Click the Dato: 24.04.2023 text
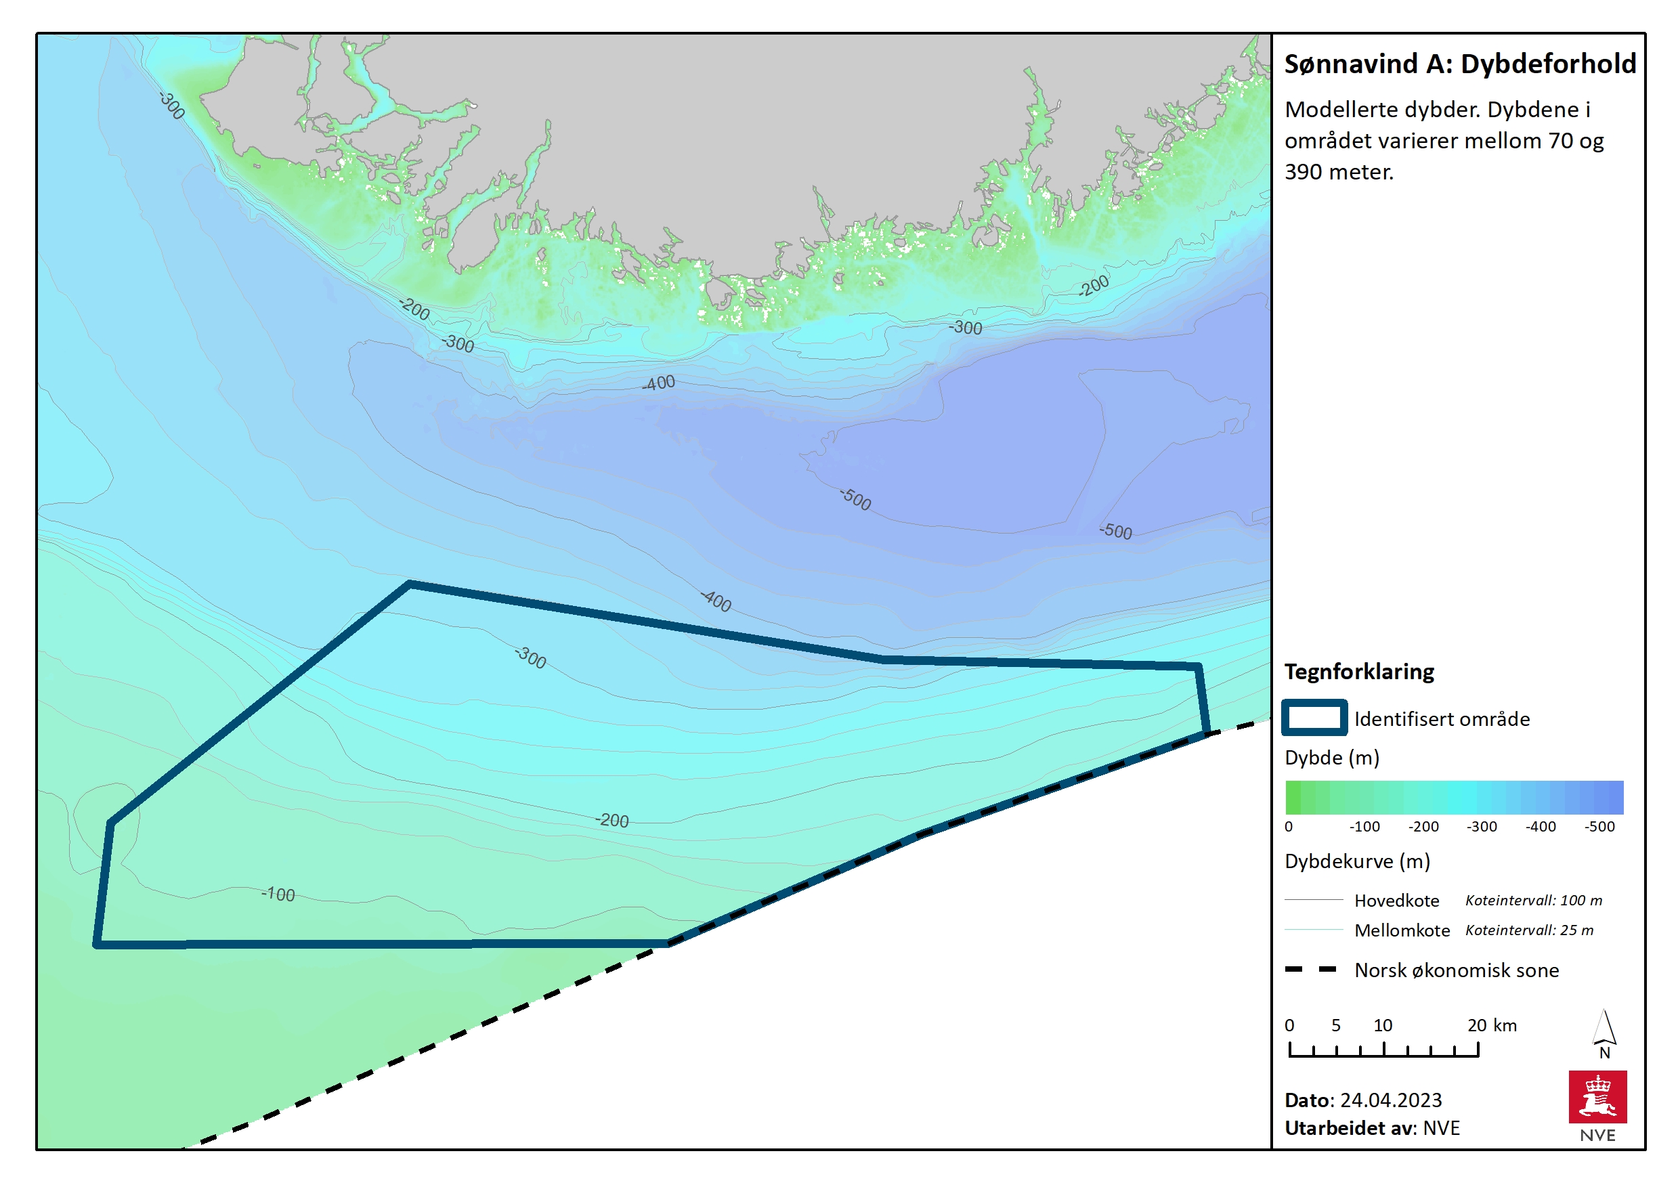This screenshot has width=1678, height=1185. [1363, 1100]
